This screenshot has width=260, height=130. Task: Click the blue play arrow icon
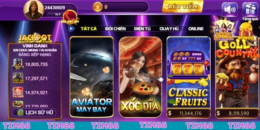[71, 29]
